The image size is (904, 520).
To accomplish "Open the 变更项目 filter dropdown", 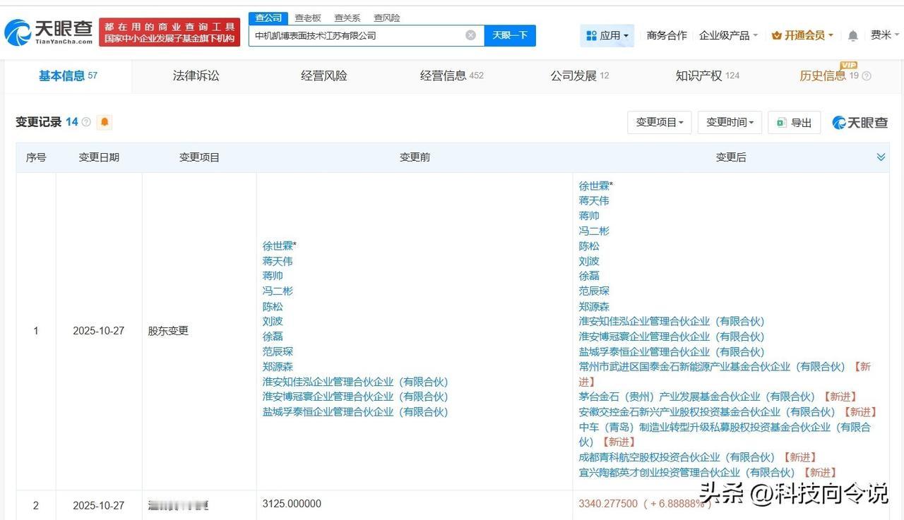I will pyautogui.click(x=659, y=122).
